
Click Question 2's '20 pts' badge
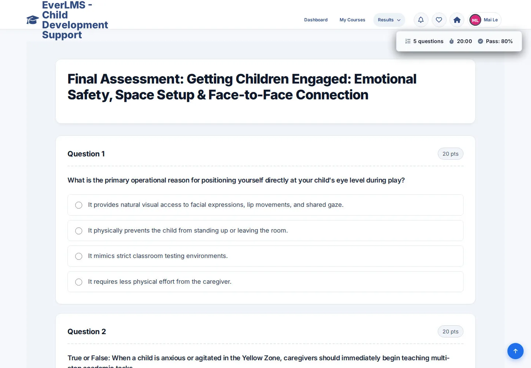pos(451,332)
